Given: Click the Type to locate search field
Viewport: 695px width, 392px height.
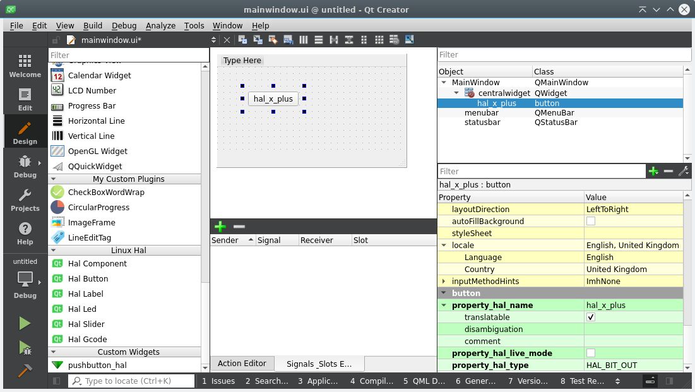Looking at the screenshot, I should click(131, 381).
